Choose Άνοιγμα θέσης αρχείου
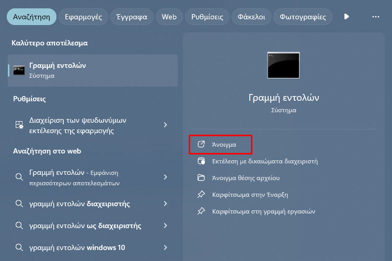This screenshot has height=261, width=392. point(246,178)
